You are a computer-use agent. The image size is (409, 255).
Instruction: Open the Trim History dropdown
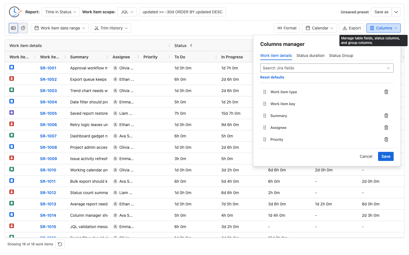(x=111, y=28)
